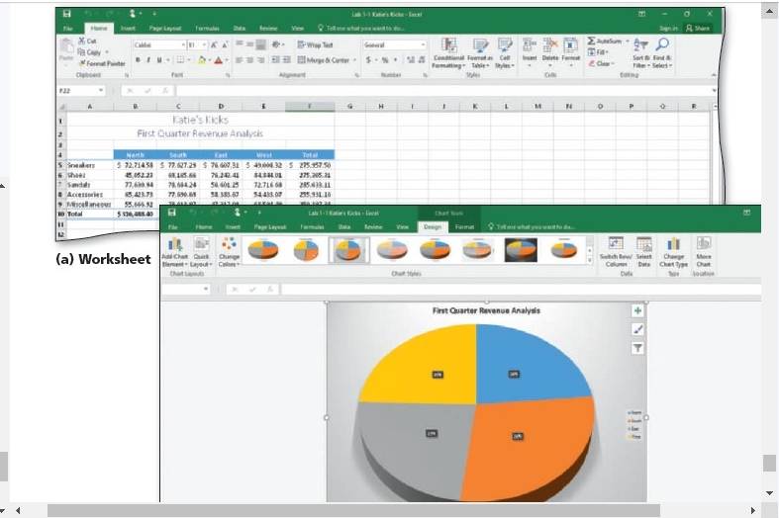Open the Number Format General dropdown
Screen dimensions: 779x518
click(395, 45)
